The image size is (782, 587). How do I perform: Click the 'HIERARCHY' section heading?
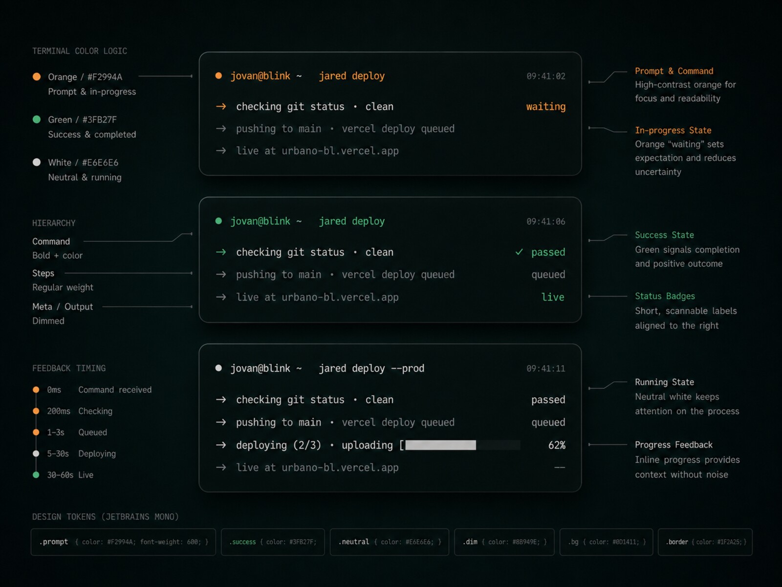pos(54,223)
